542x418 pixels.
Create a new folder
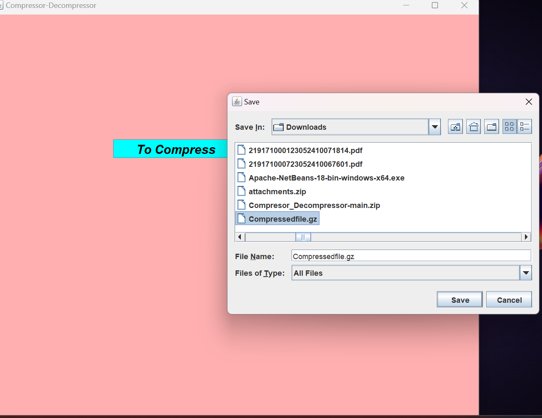pyautogui.click(x=491, y=126)
